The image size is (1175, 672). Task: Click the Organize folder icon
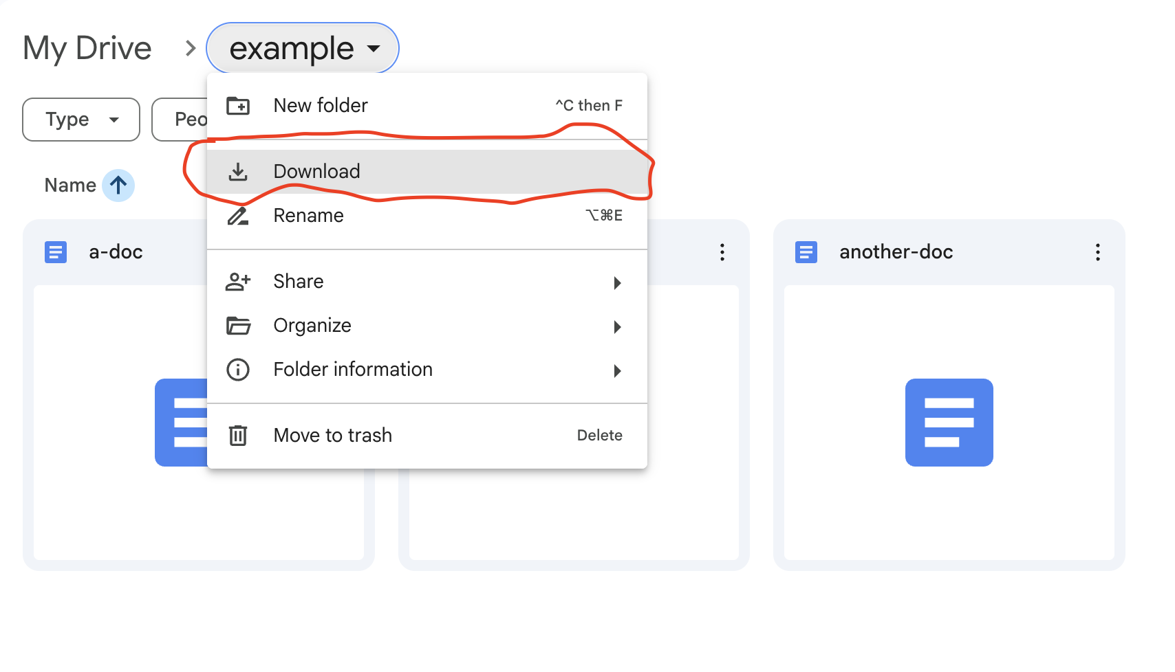[238, 326]
